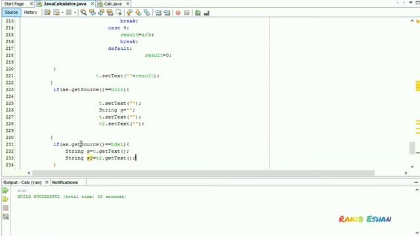Click the Find Selection magnifier icon
The image size is (420, 236).
83,12
